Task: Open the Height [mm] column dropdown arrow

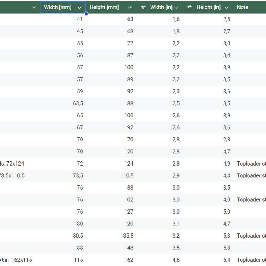Action: pos(130,7)
